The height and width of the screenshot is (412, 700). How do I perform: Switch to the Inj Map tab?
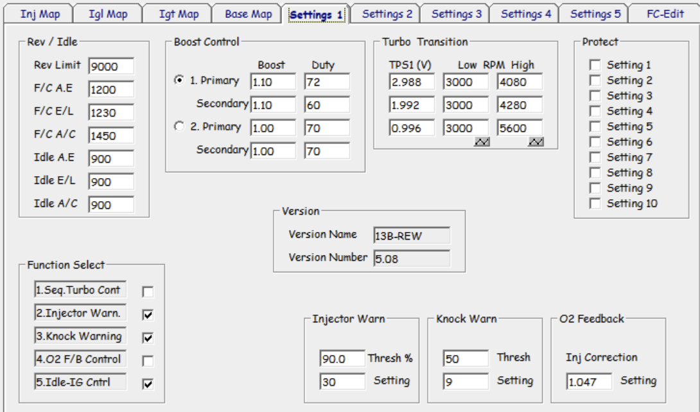(40, 14)
